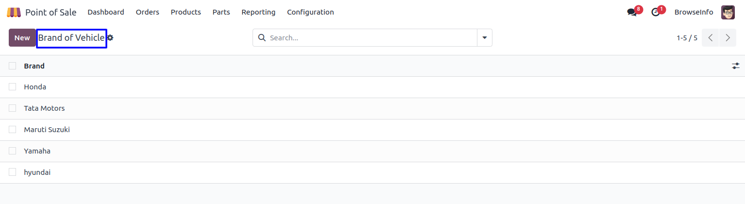Image resolution: width=745 pixels, height=204 pixels.
Task: Open the messages chat icon
Action: pos(632,12)
